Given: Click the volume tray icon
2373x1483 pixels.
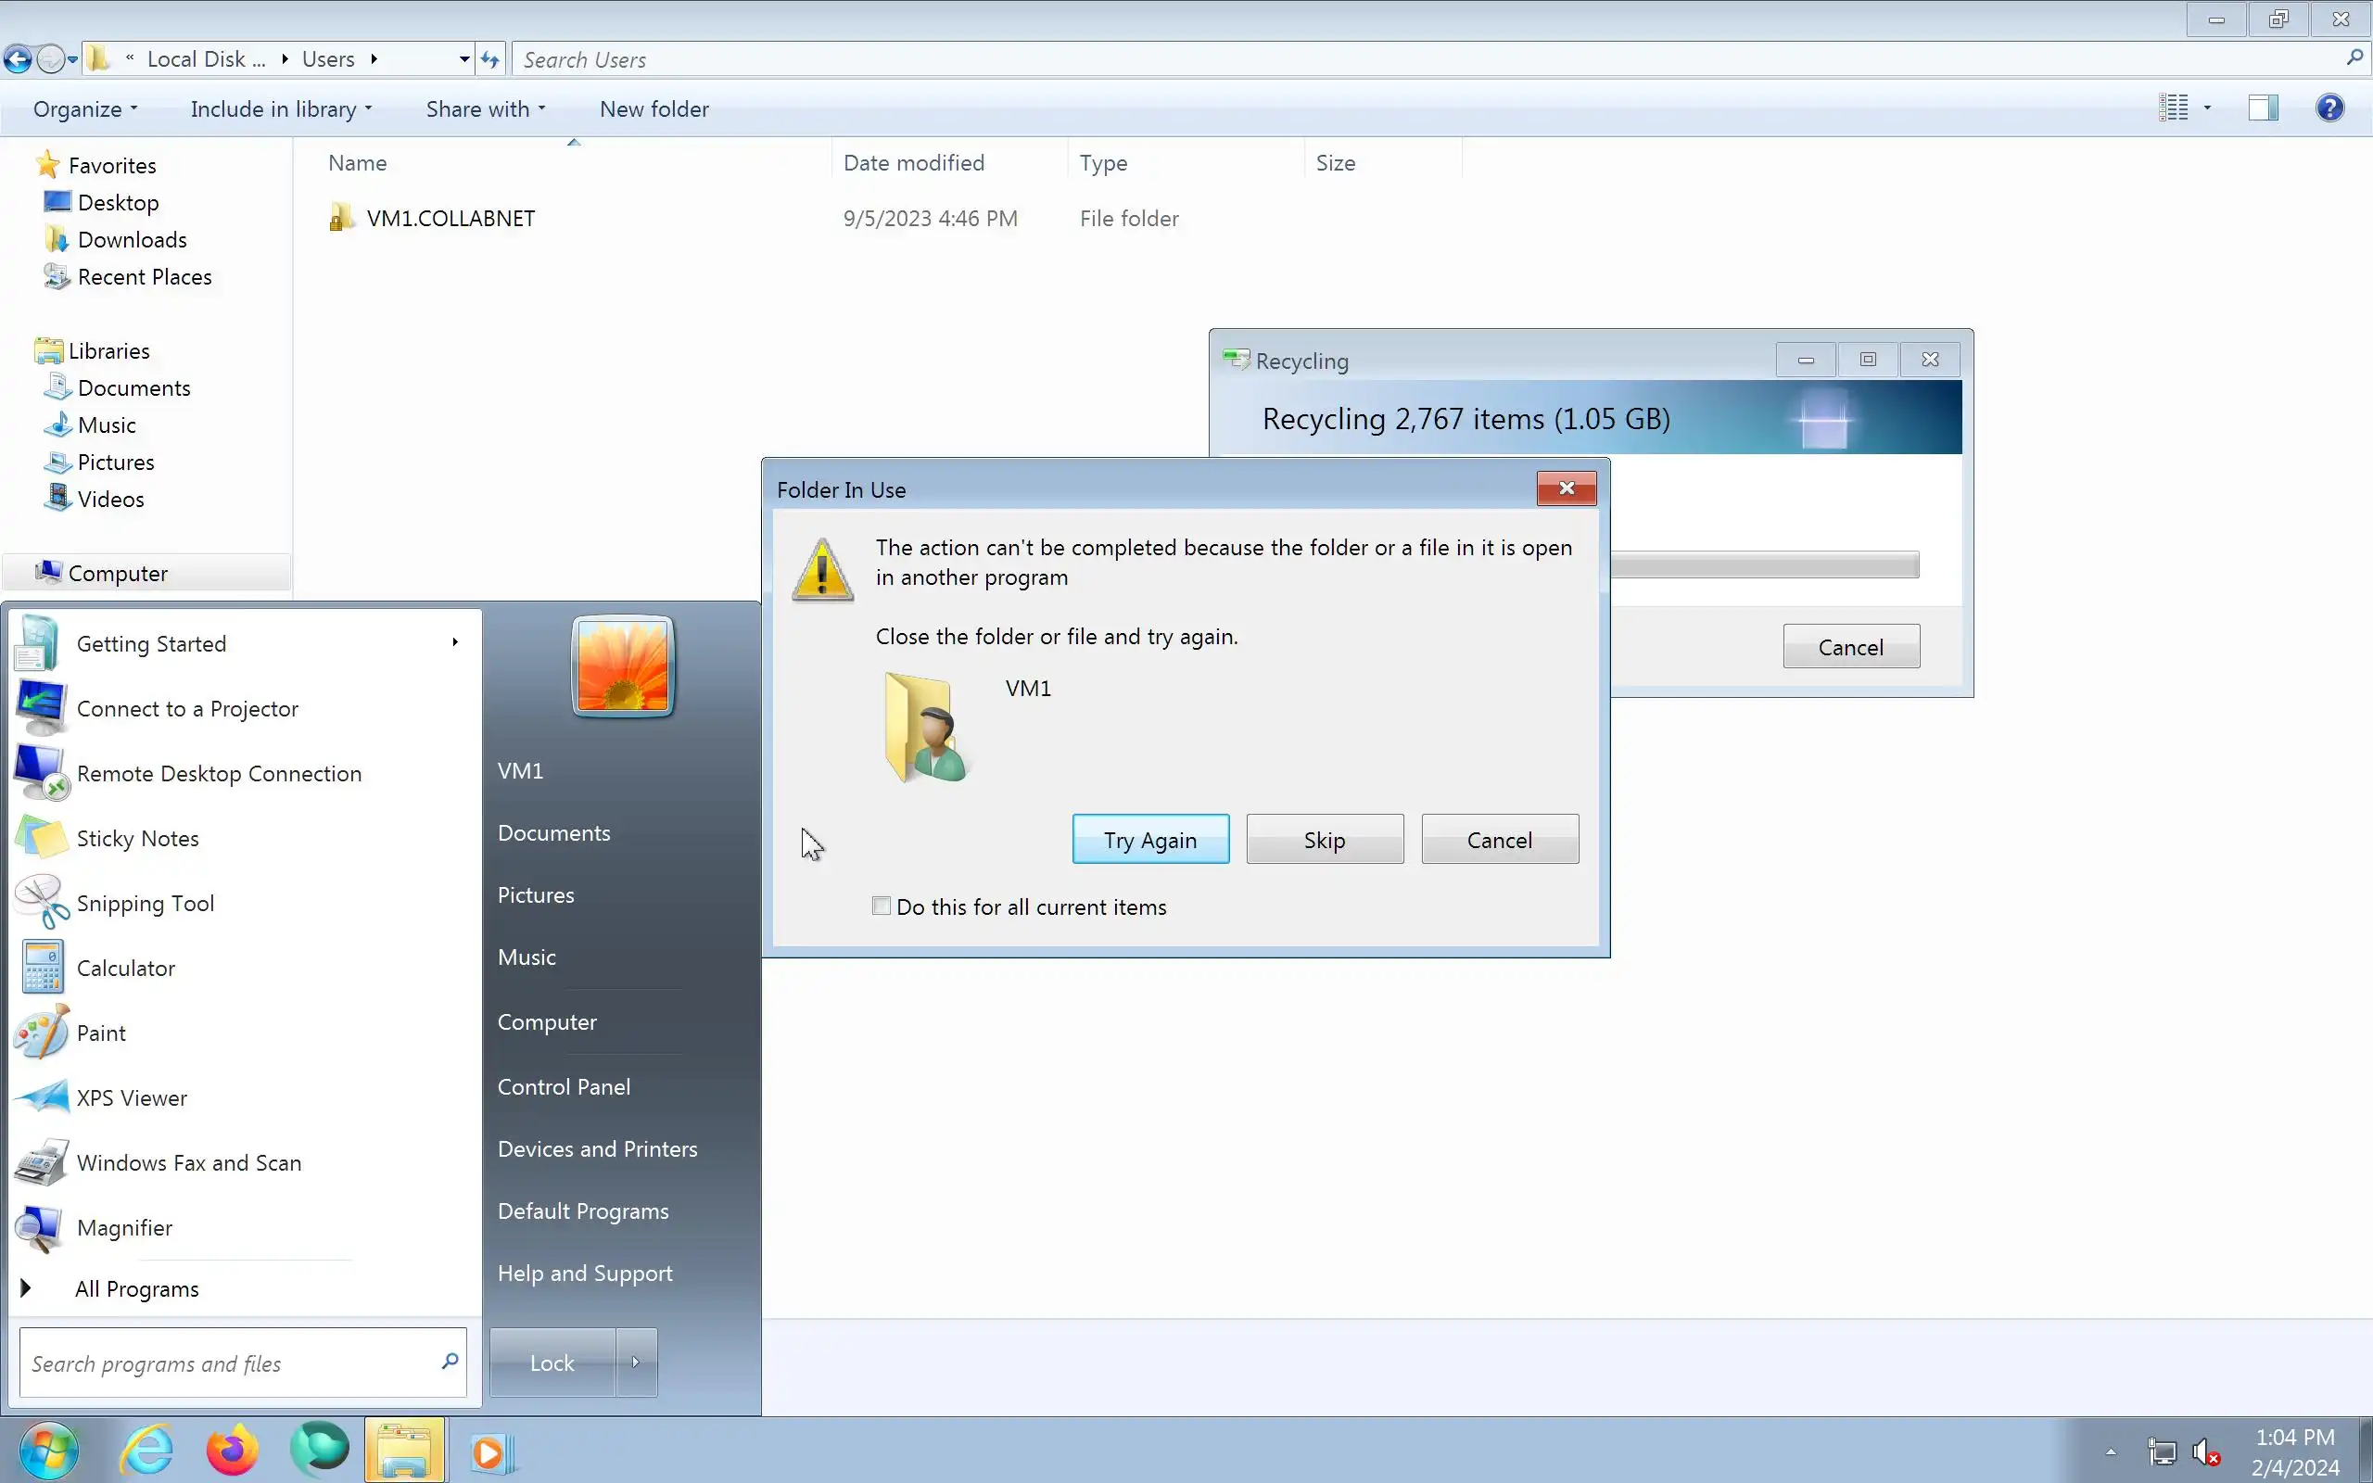Looking at the screenshot, I should [x=2203, y=1451].
